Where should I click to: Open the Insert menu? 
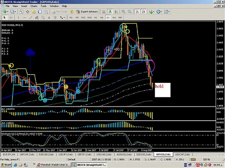[x=24, y=6]
